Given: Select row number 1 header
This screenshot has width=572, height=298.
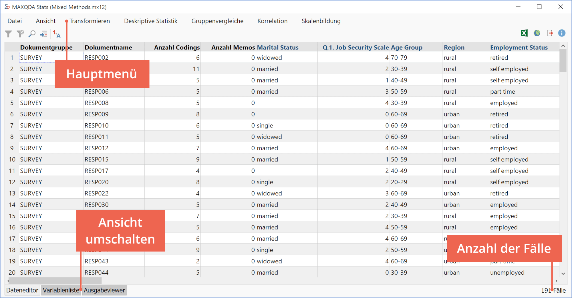Looking at the screenshot, I should click(x=12, y=57).
